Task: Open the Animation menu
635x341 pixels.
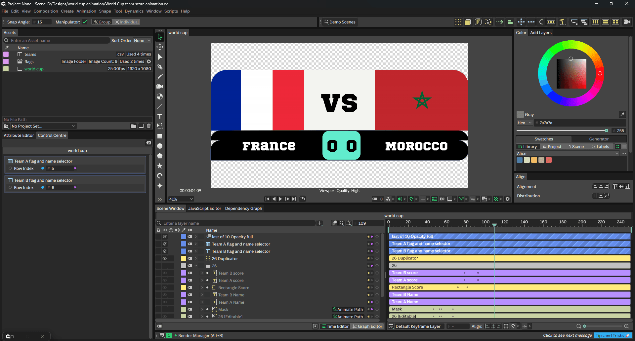Action: point(86,11)
